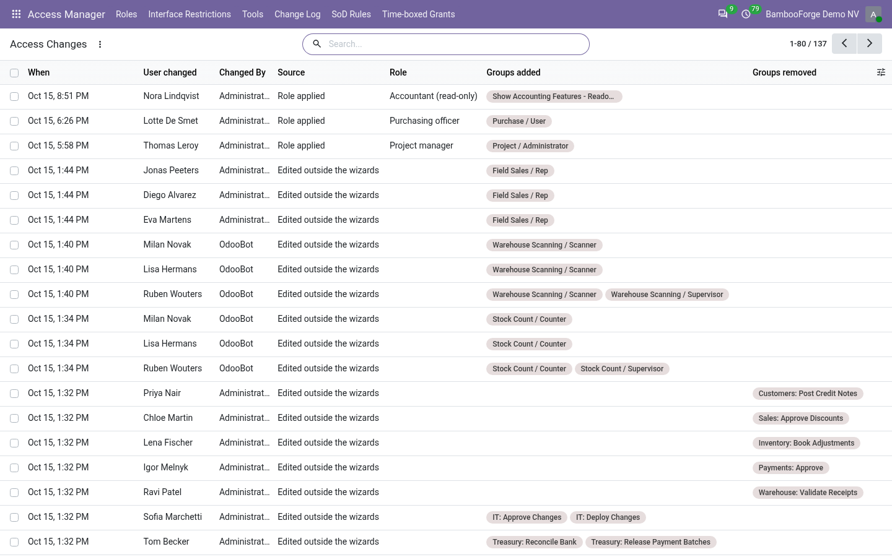Viewport: 892px width, 557px height.
Task: Click the Stock Count / Supervisor tag
Action: coord(622,369)
